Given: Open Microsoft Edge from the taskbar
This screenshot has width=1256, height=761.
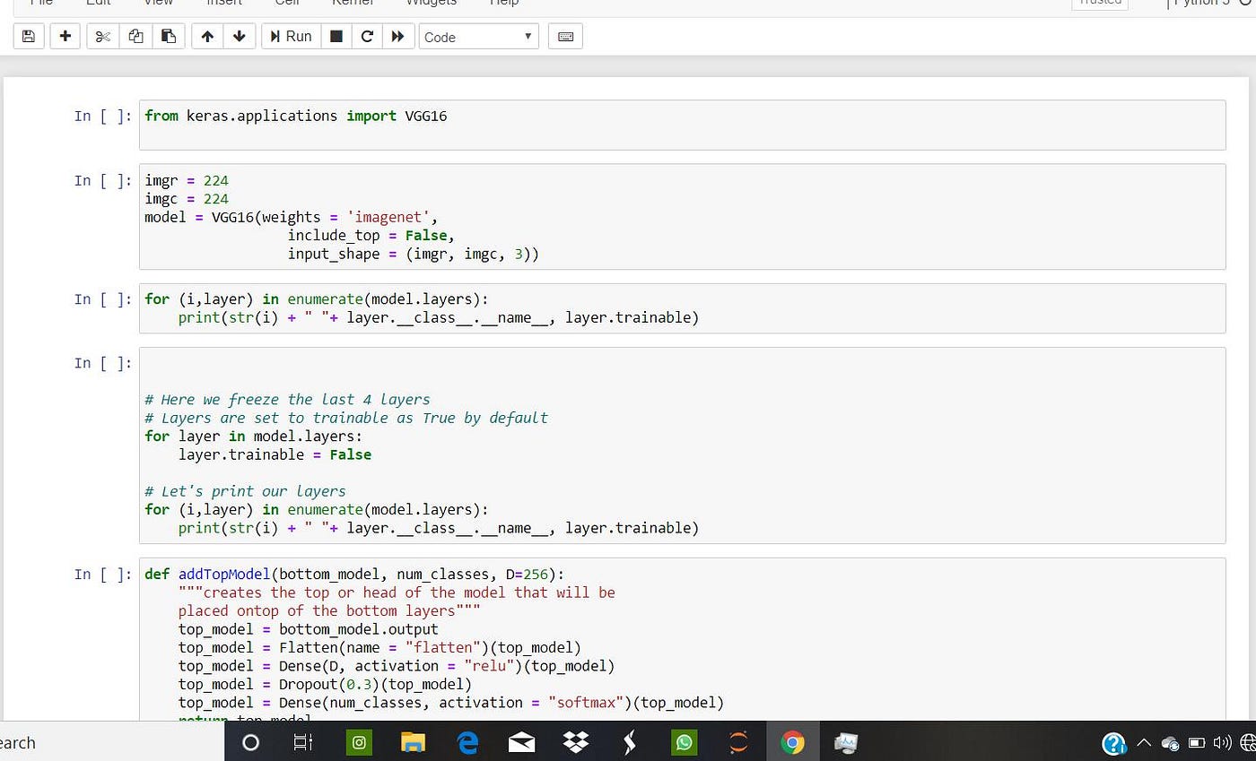Looking at the screenshot, I should [x=467, y=742].
